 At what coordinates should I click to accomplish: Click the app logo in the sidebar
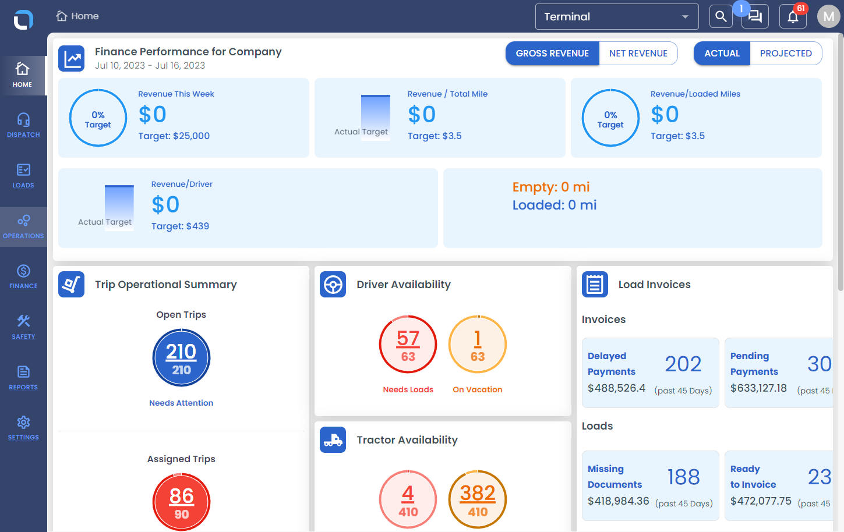coord(23,19)
